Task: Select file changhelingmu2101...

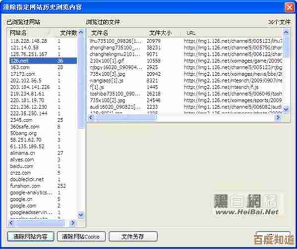Action: point(185,54)
